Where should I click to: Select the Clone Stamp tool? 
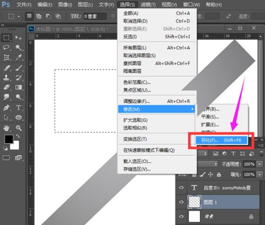coord(6,78)
